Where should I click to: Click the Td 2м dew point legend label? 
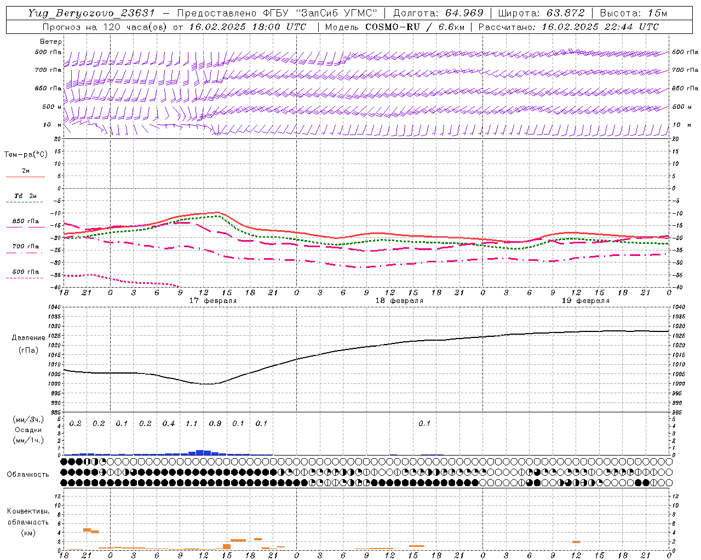point(26,196)
